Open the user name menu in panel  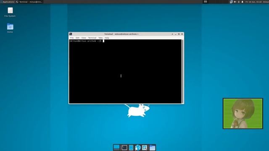click(x=266, y=2)
